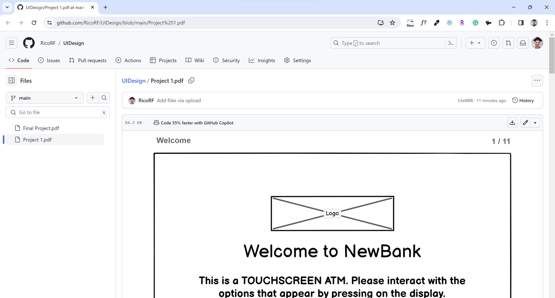Select Final Project.pdf in file tree
555x298 pixels.
tap(41, 128)
